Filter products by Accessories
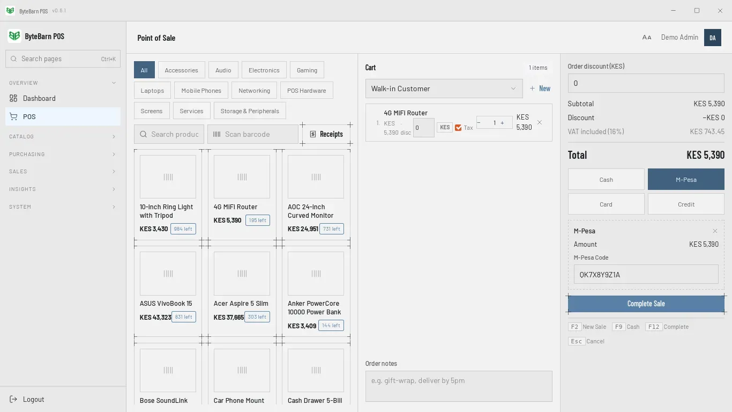 181,70
